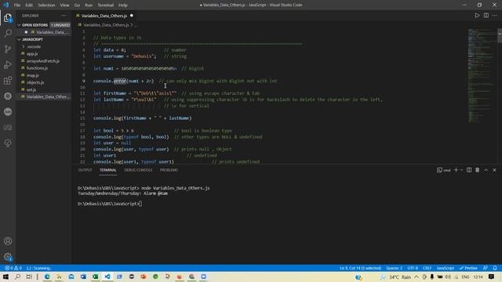502x282 pixels.
Task: Open the Edit menu
Action: point(29,5)
